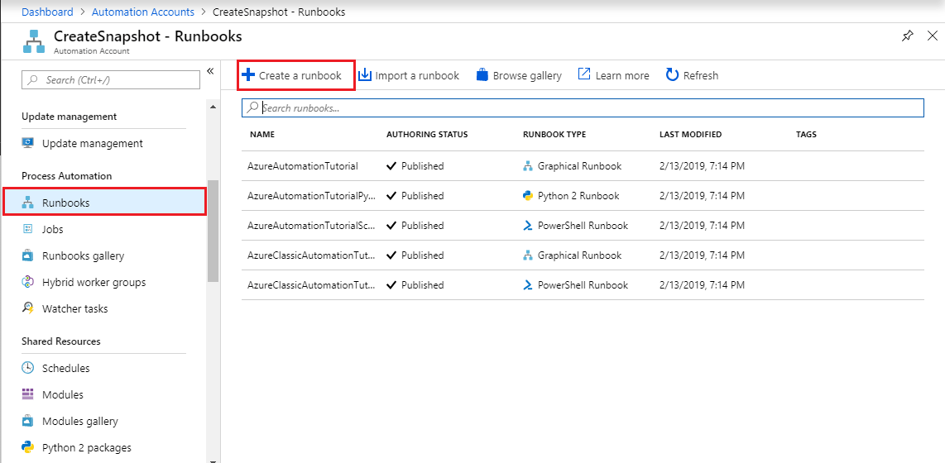Click the Runbooks gallery sidebar icon
The width and height of the screenshot is (945, 463).
coord(28,255)
